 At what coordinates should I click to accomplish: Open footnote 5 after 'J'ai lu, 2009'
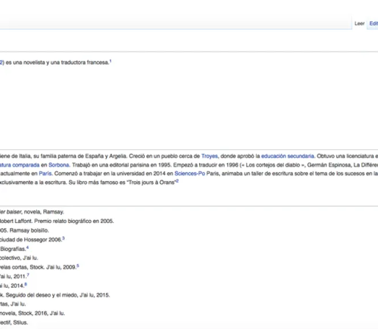point(78,266)
